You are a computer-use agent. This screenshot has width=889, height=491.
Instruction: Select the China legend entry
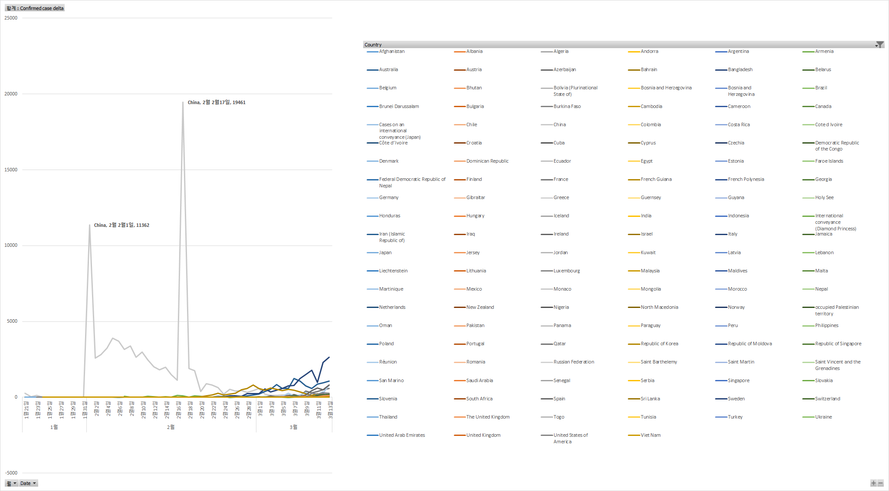pyautogui.click(x=559, y=125)
